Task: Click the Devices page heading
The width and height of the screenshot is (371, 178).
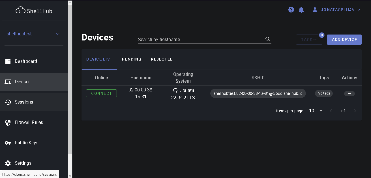Action: 97,37
